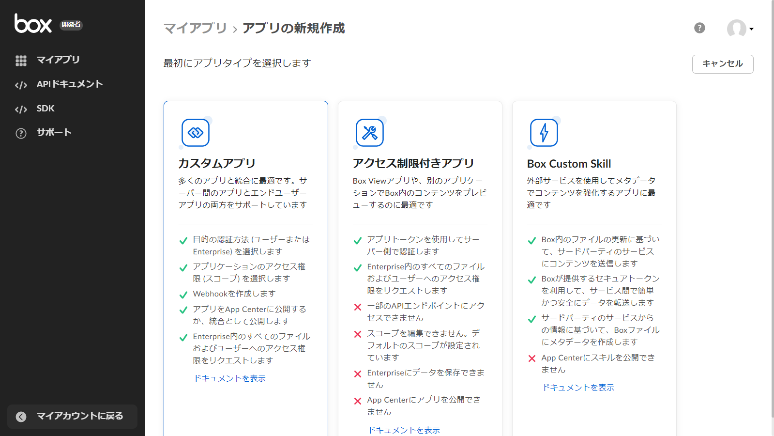Open help via the top-right question icon
This screenshot has width=774, height=436.
pos(699,28)
